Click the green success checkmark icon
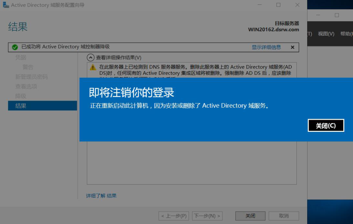The image size is (353, 224). coord(15,47)
